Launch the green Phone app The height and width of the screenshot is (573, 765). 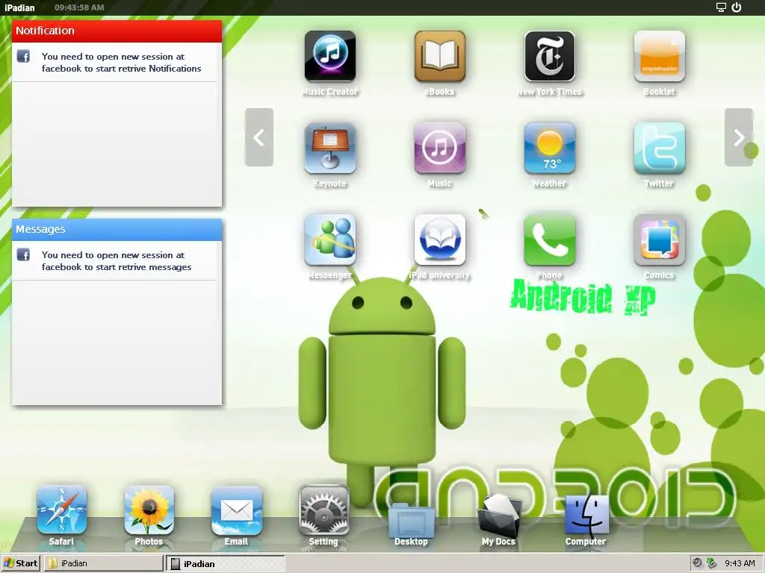click(x=549, y=239)
